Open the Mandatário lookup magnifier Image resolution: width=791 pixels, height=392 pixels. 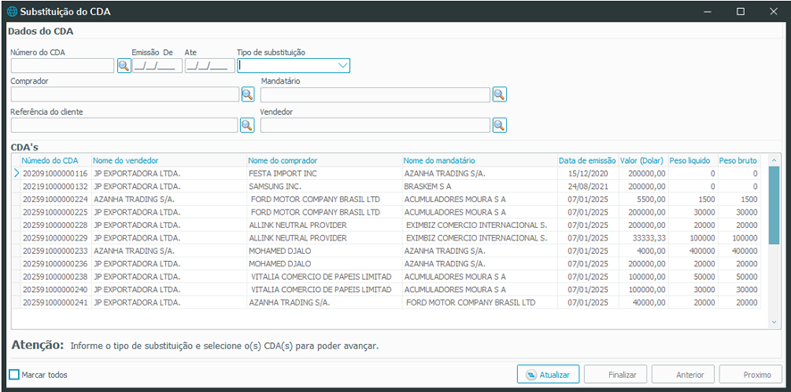click(499, 94)
